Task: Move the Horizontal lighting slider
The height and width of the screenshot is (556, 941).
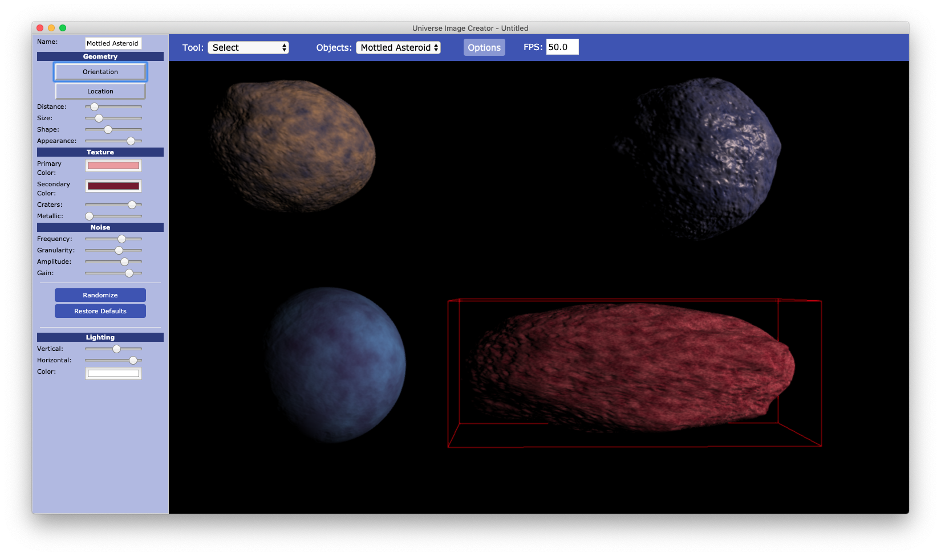Action: coord(133,360)
